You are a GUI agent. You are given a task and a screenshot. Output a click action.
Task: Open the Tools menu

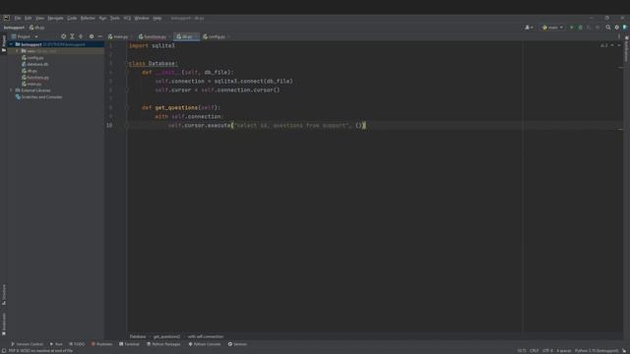click(115, 18)
